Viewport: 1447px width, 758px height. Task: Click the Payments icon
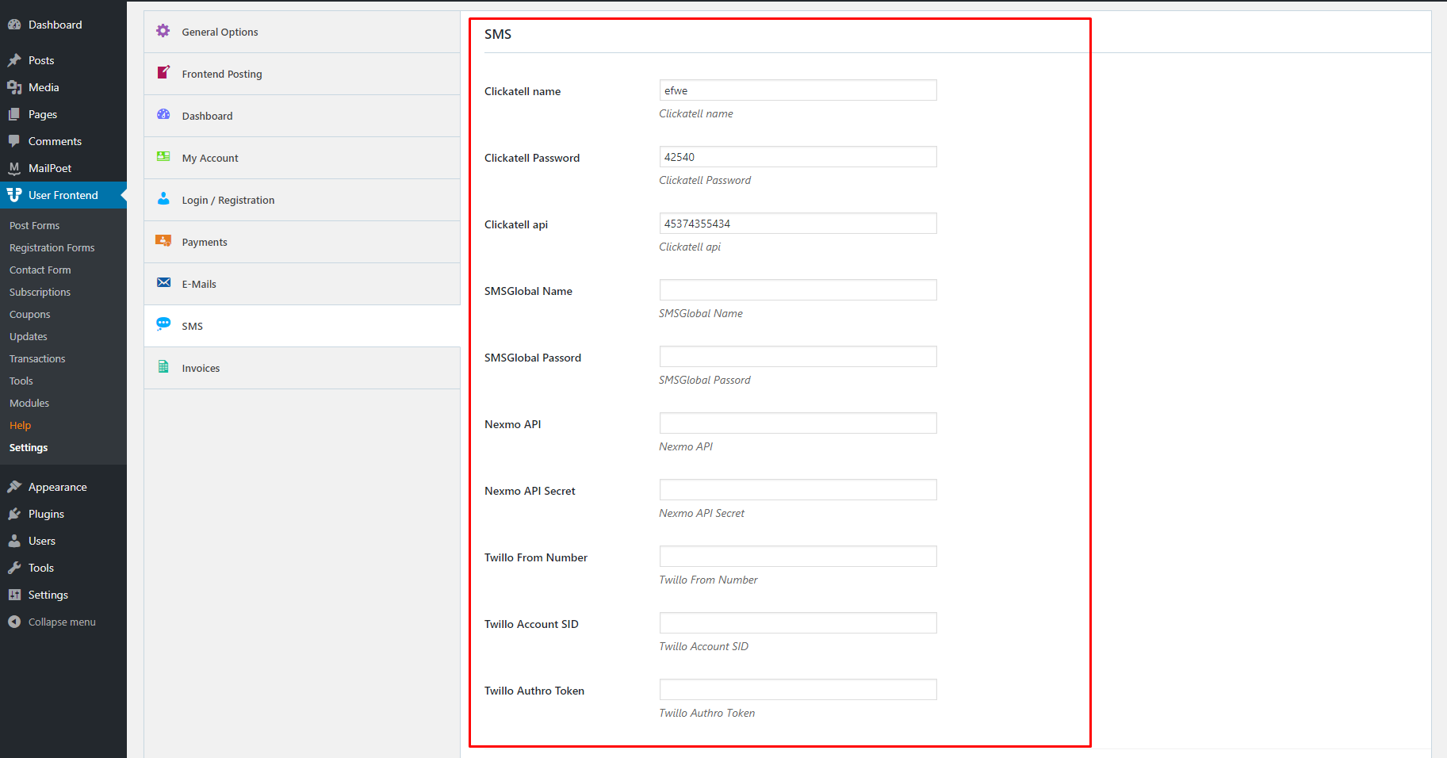pos(163,240)
